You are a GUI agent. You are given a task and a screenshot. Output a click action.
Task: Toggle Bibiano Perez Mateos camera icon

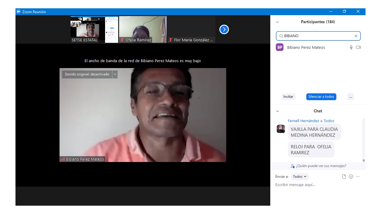click(x=358, y=47)
